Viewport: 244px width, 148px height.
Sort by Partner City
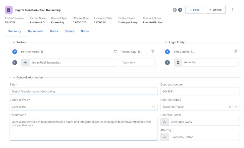[139, 52]
